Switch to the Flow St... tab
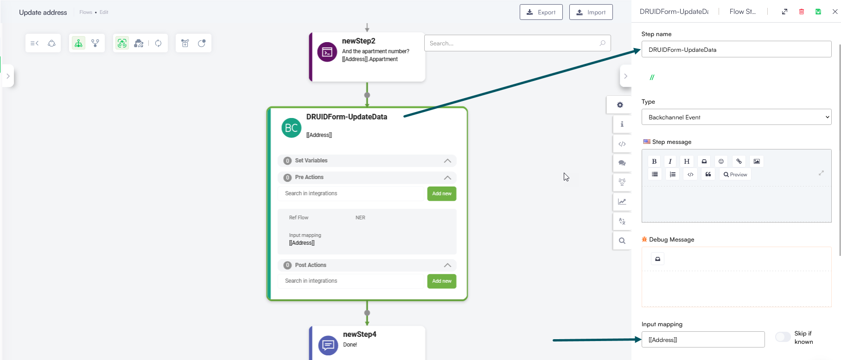 [x=742, y=12]
